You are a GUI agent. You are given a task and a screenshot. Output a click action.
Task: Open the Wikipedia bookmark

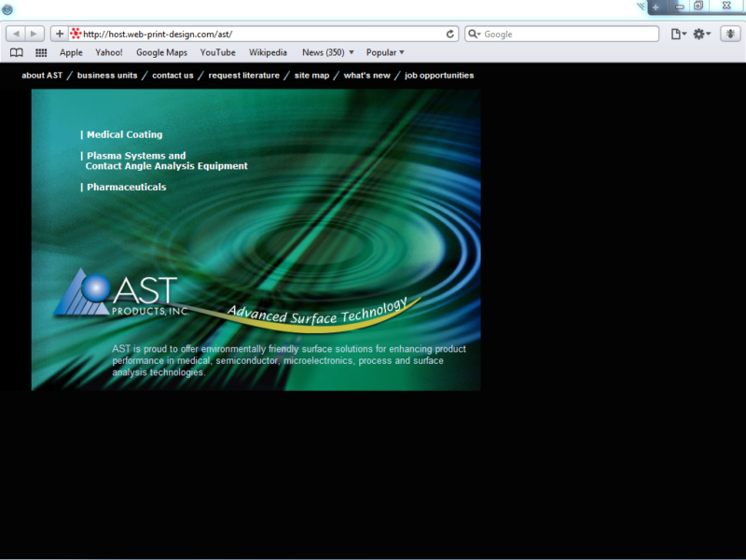pyautogui.click(x=268, y=52)
